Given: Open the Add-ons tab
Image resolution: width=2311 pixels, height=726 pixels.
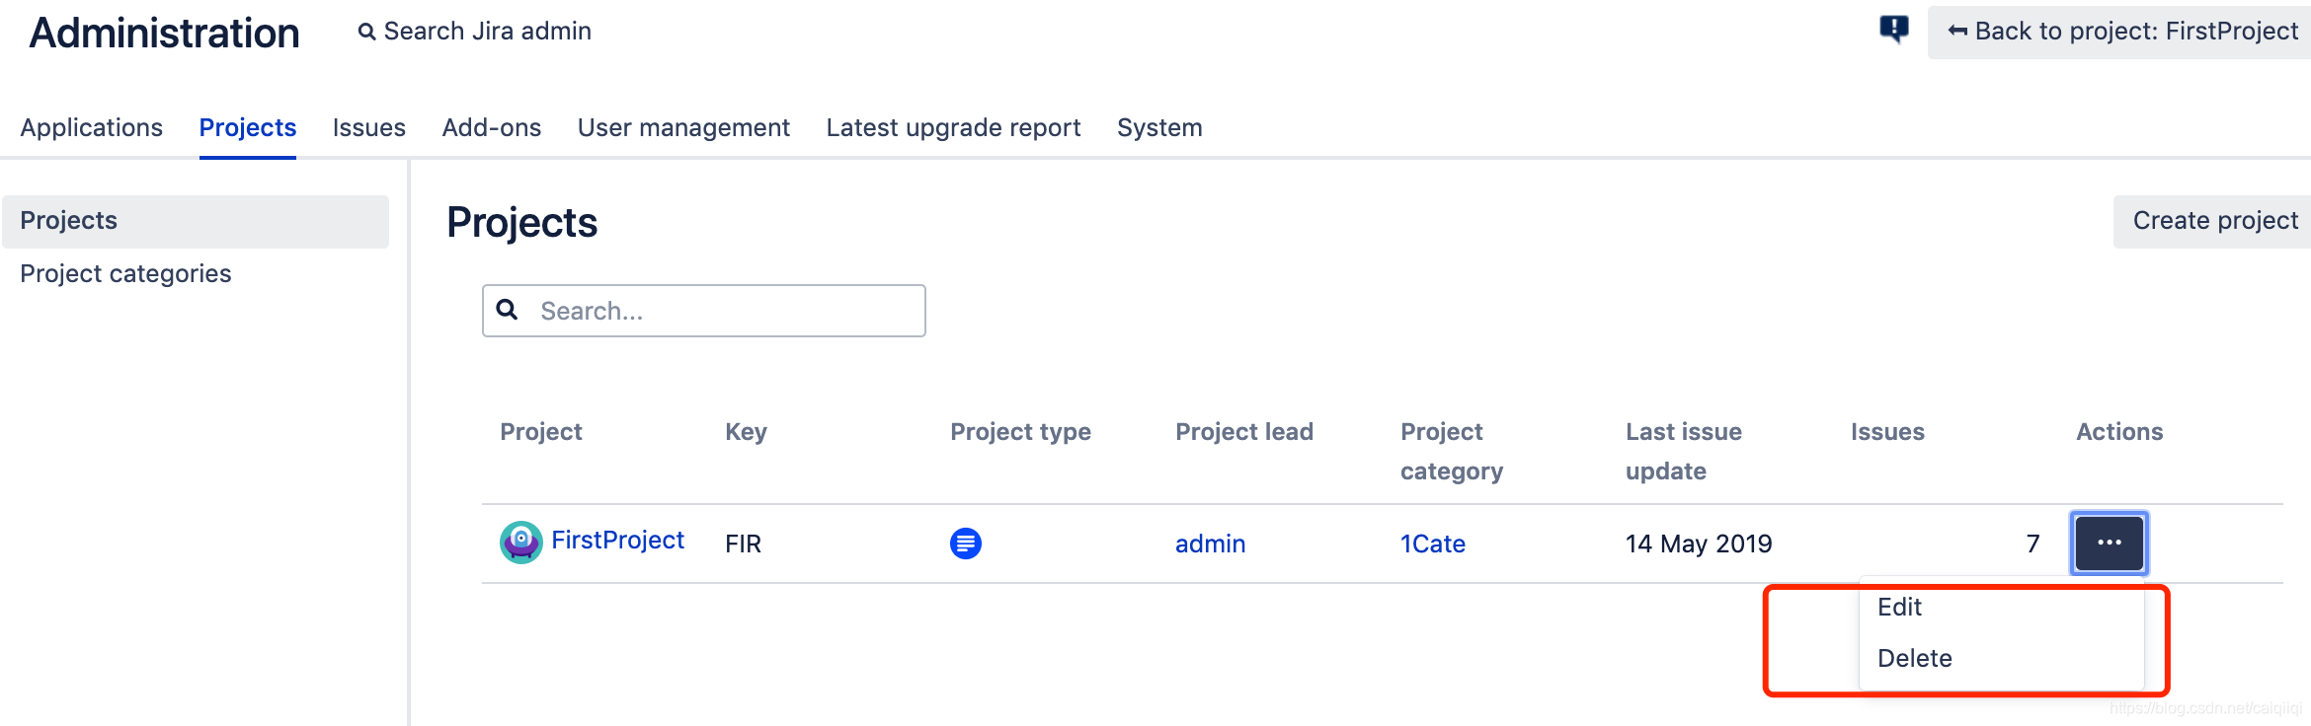Looking at the screenshot, I should (x=491, y=127).
